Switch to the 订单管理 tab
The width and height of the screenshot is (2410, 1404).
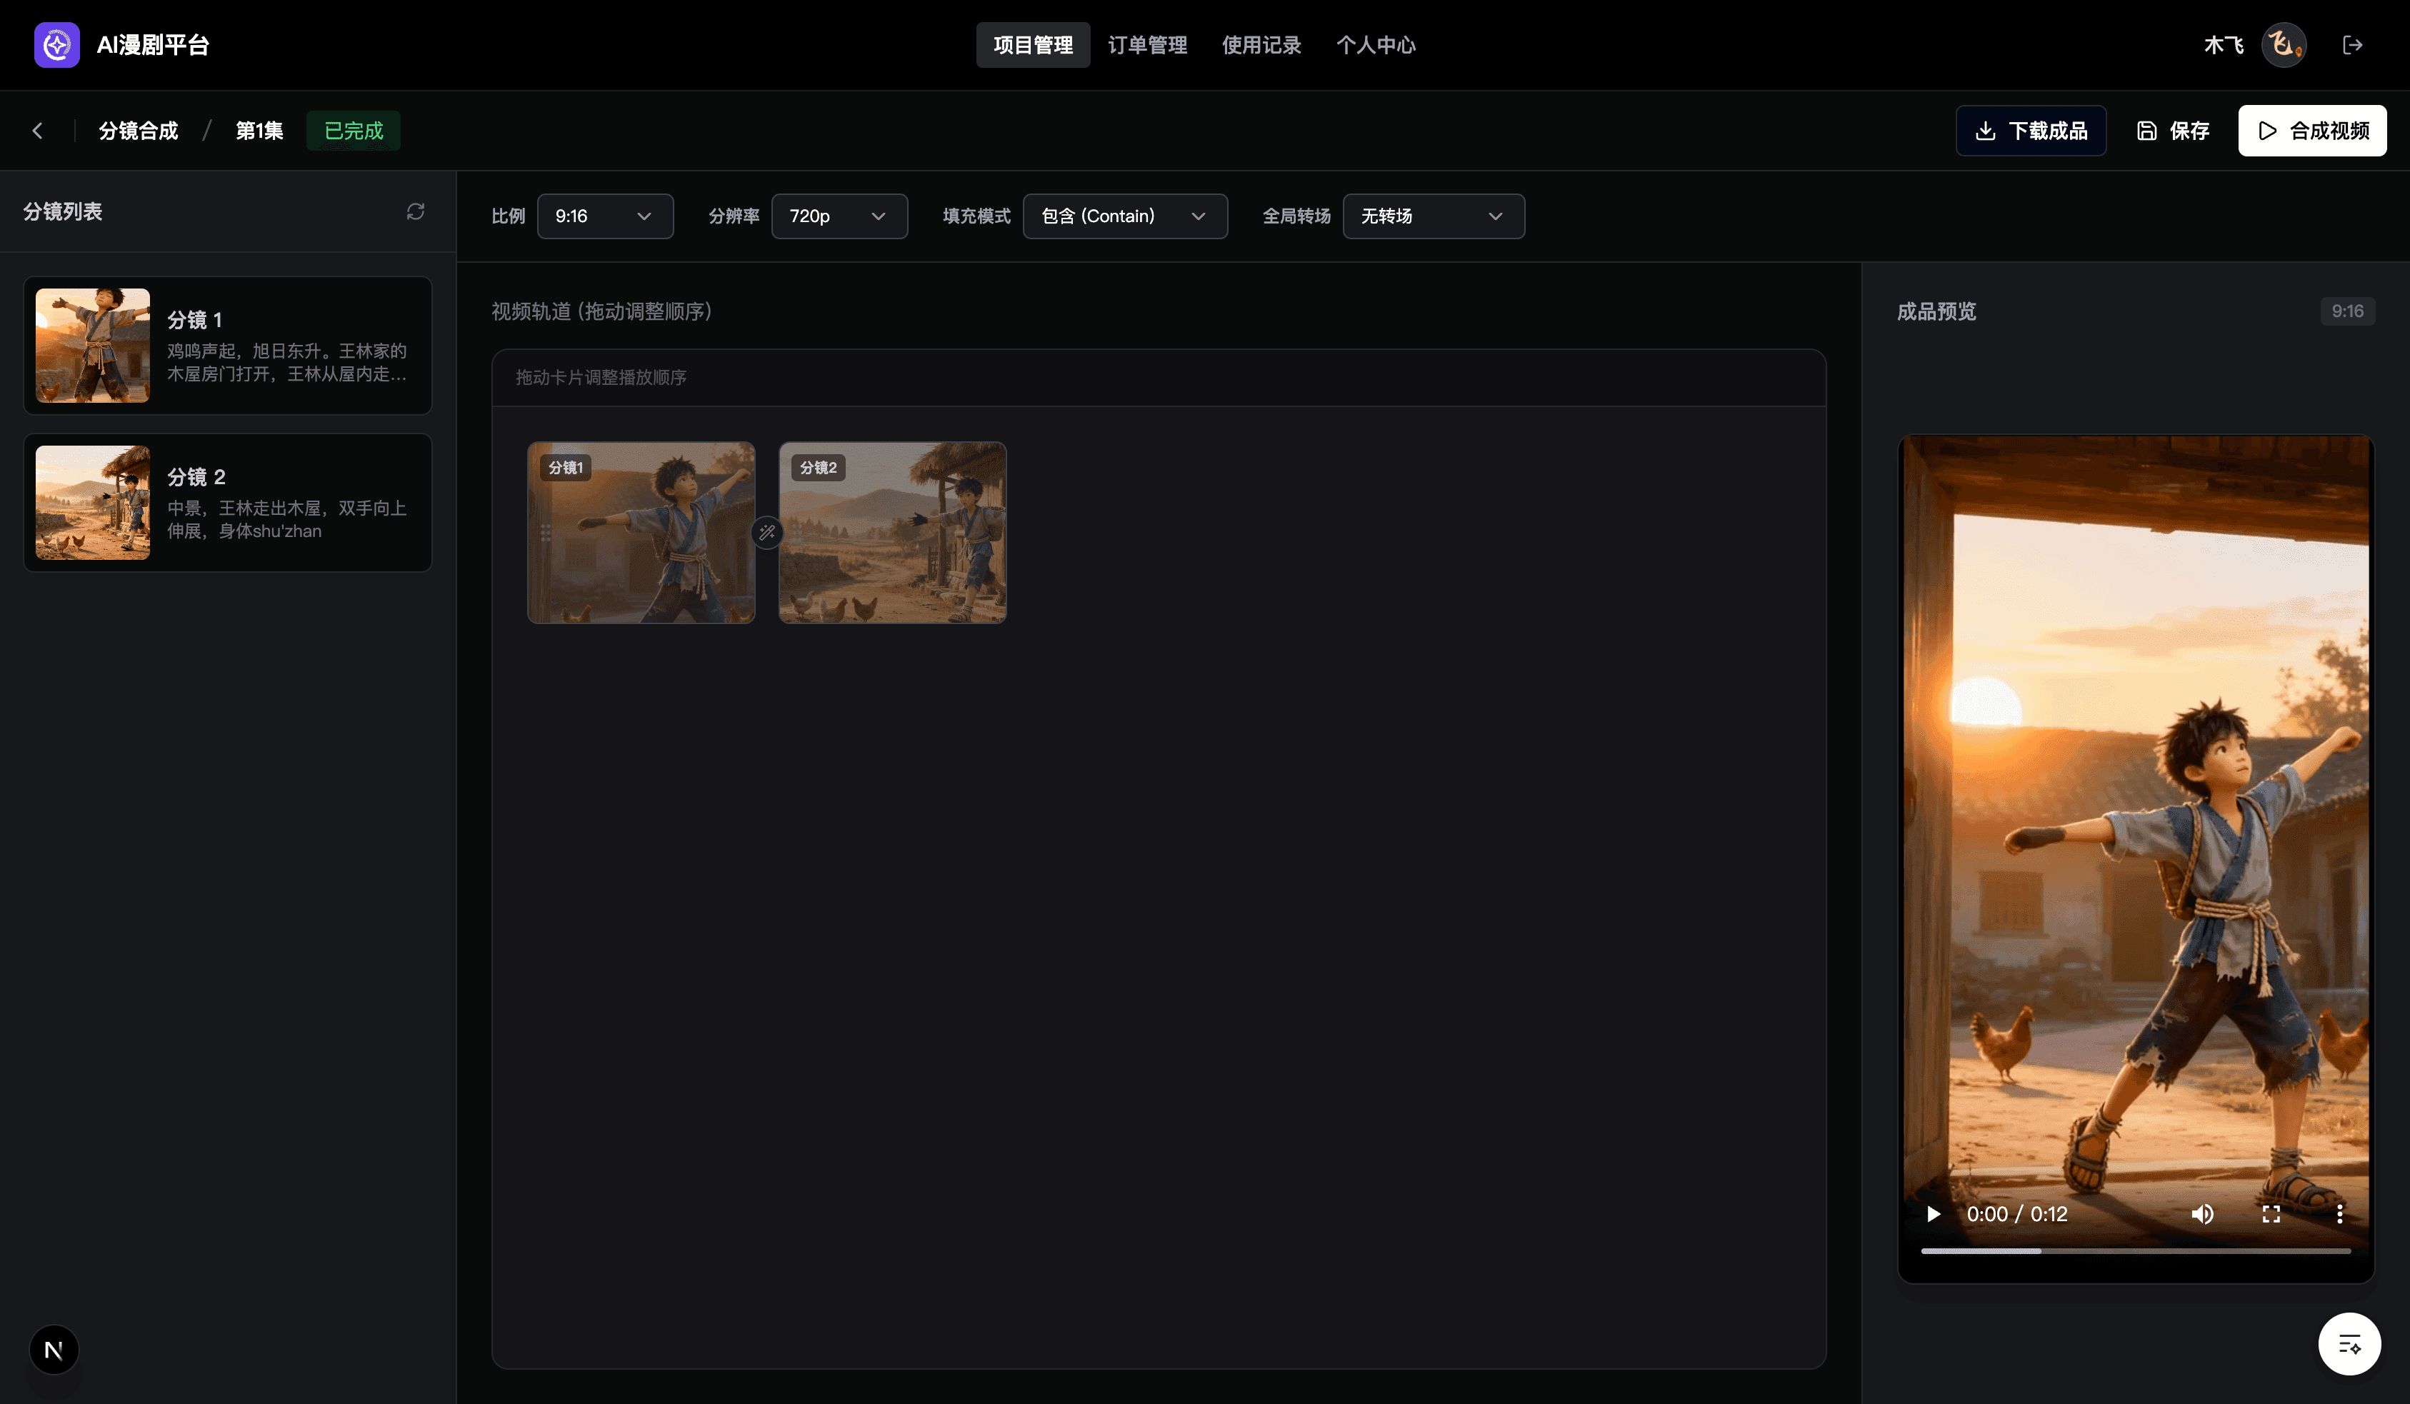[1146, 45]
